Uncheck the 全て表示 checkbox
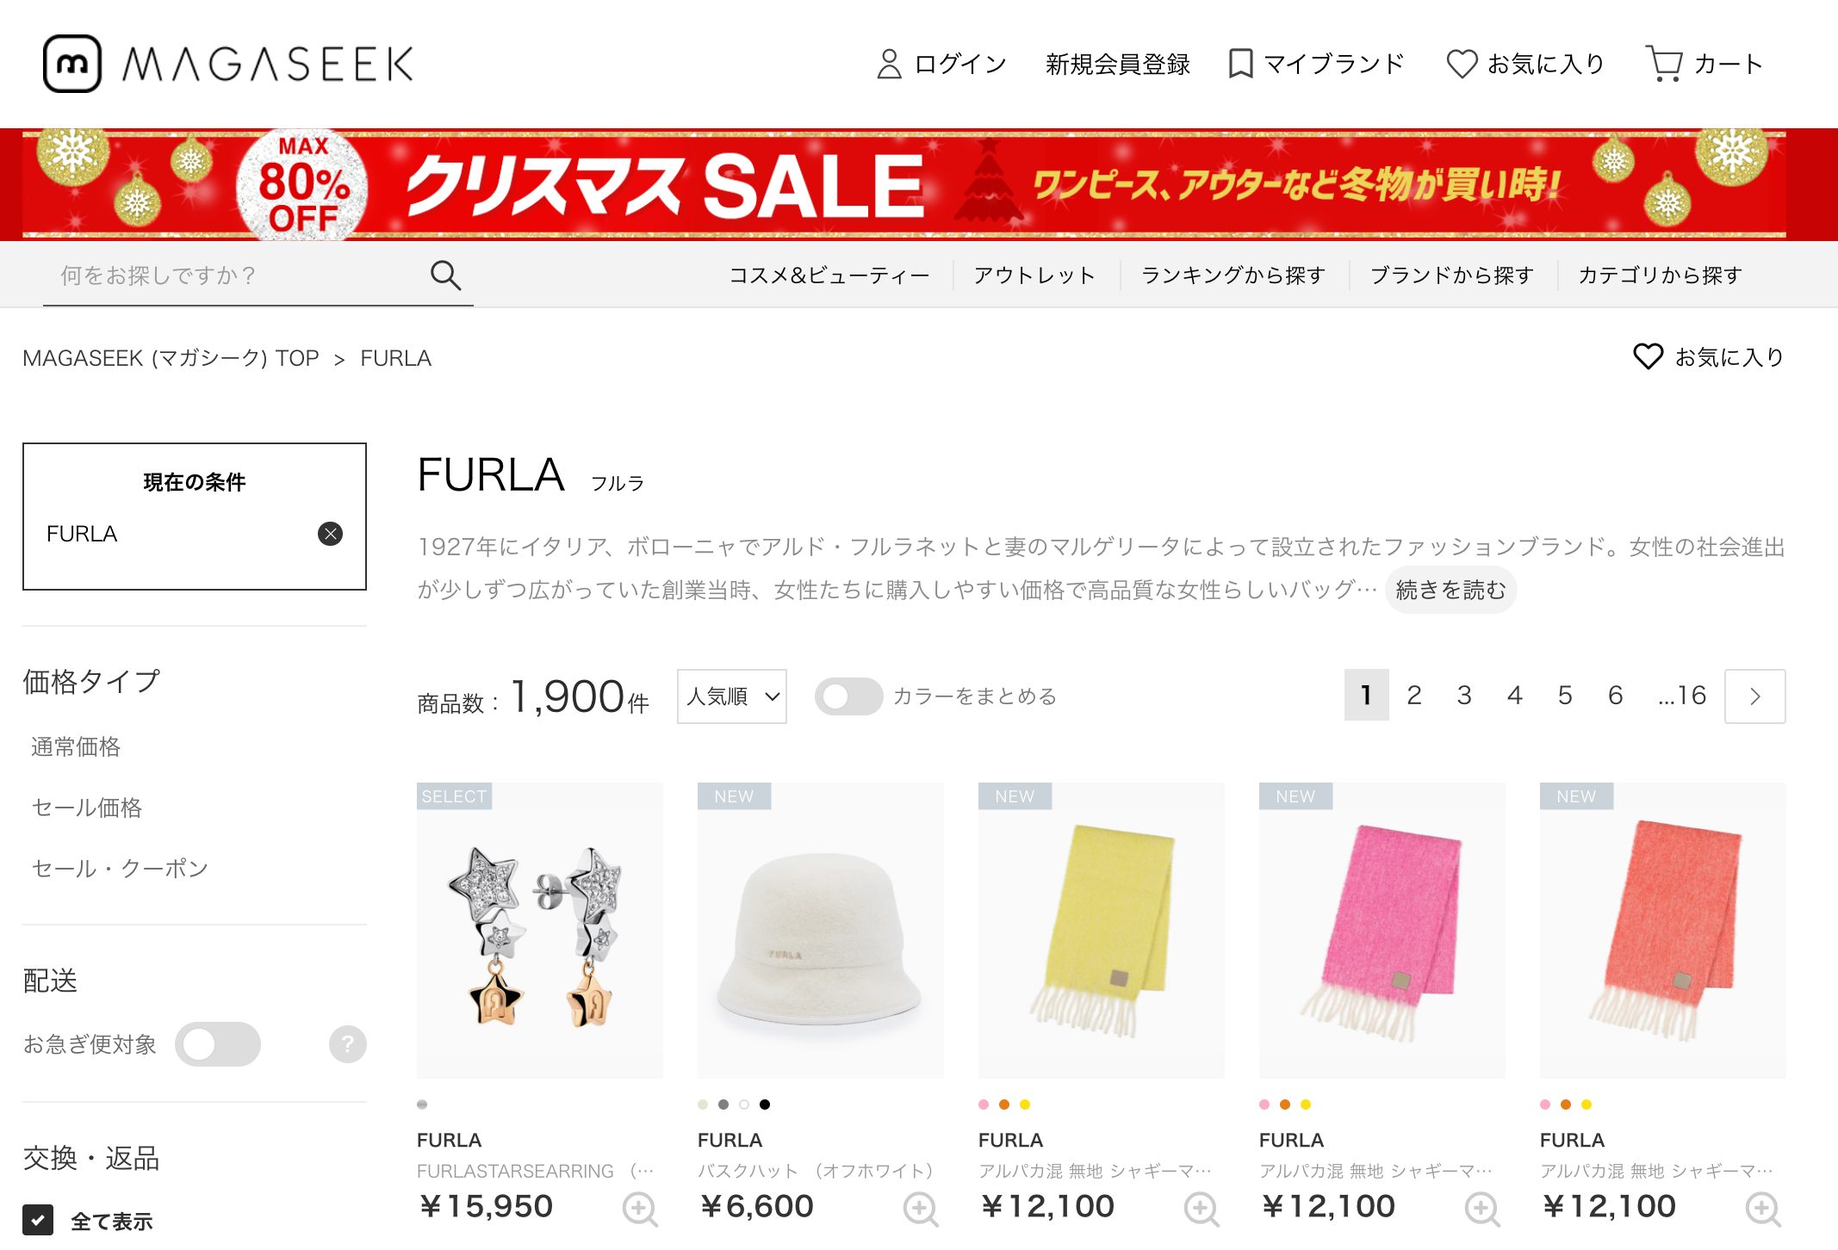The height and width of the screenshot is (1250, 1838). [x=38, y=1220]
